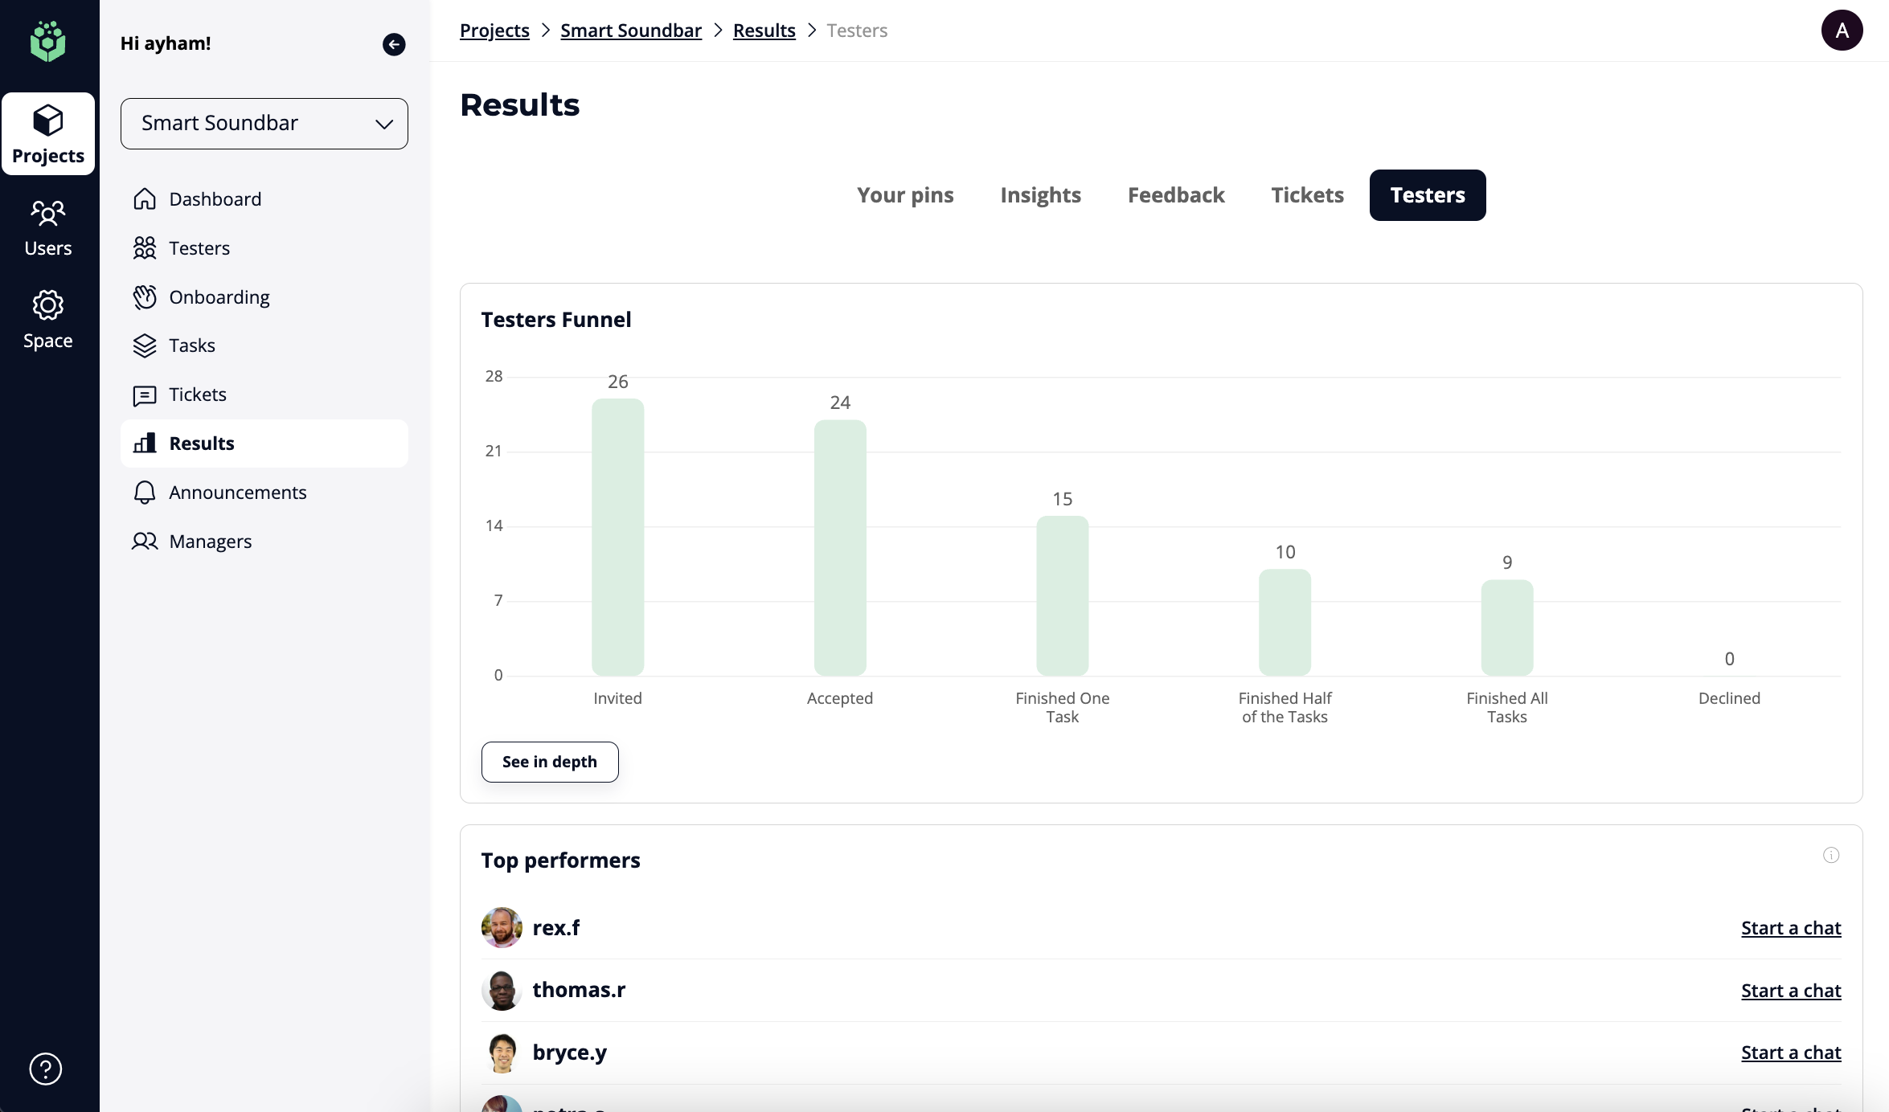Click the Smart Soundbar breadcrumb link

click(630, 31)
